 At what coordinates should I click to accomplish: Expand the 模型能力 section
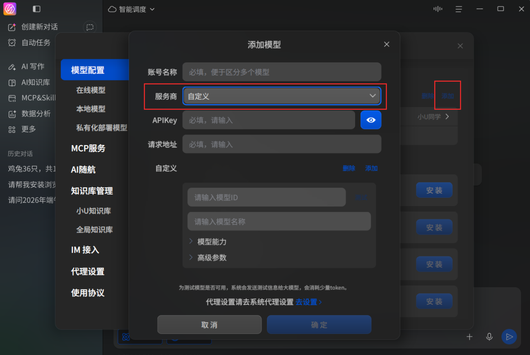(208, 242)
